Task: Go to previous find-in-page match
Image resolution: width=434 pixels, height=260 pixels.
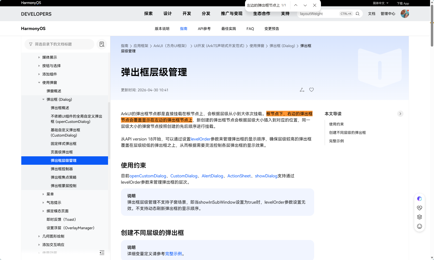Action: coord(296,5)
